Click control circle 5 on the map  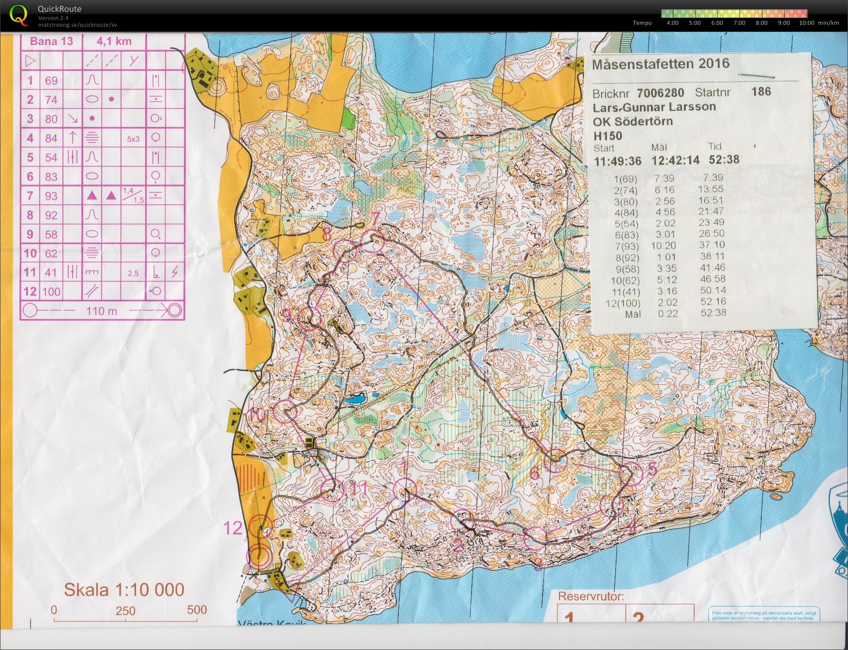pyautogui.click(x=632, y=474)
